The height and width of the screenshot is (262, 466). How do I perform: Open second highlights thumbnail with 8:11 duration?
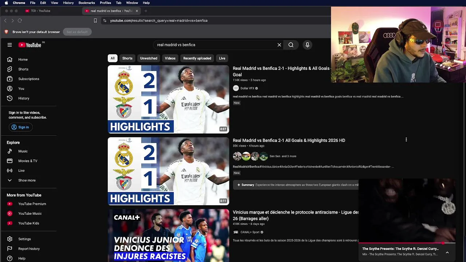168,171
